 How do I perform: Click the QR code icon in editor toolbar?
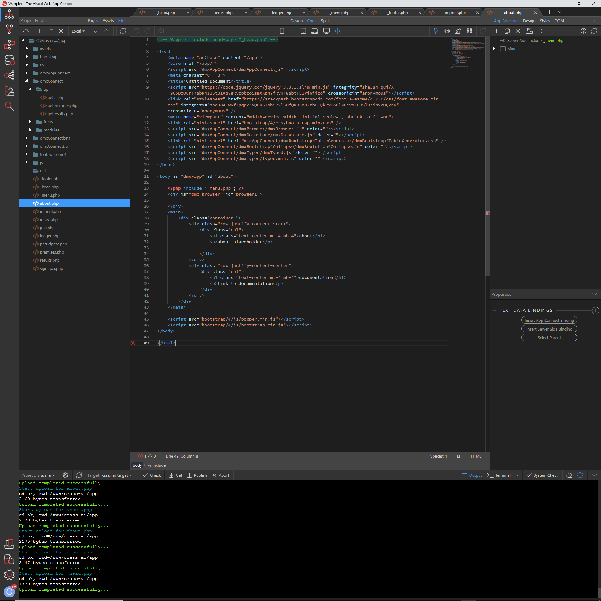(x=469, y=31)
